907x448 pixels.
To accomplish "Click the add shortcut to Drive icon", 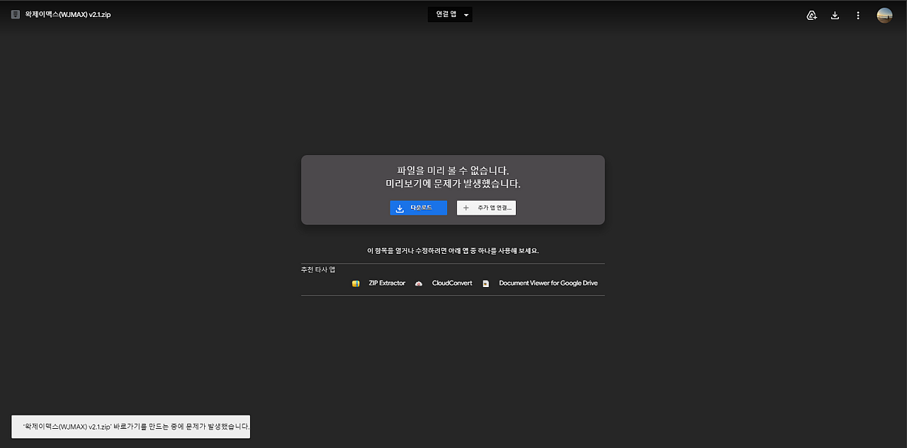I will point(812,15).
